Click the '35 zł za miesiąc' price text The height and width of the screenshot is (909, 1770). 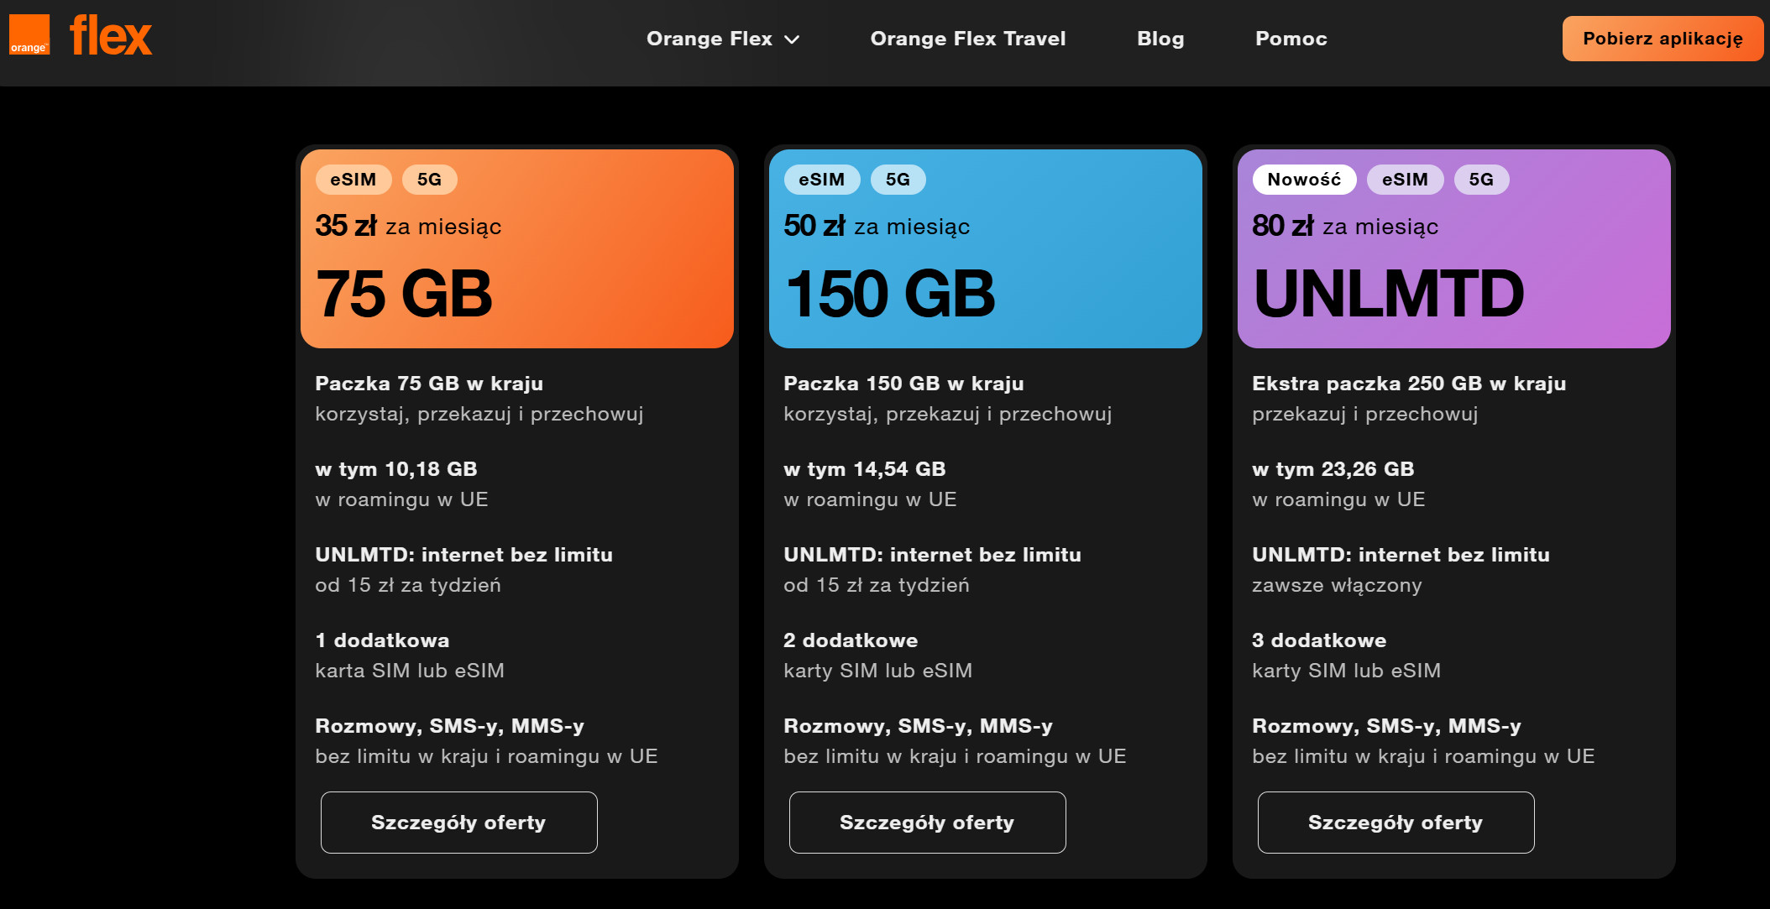(x=408, y=226)
